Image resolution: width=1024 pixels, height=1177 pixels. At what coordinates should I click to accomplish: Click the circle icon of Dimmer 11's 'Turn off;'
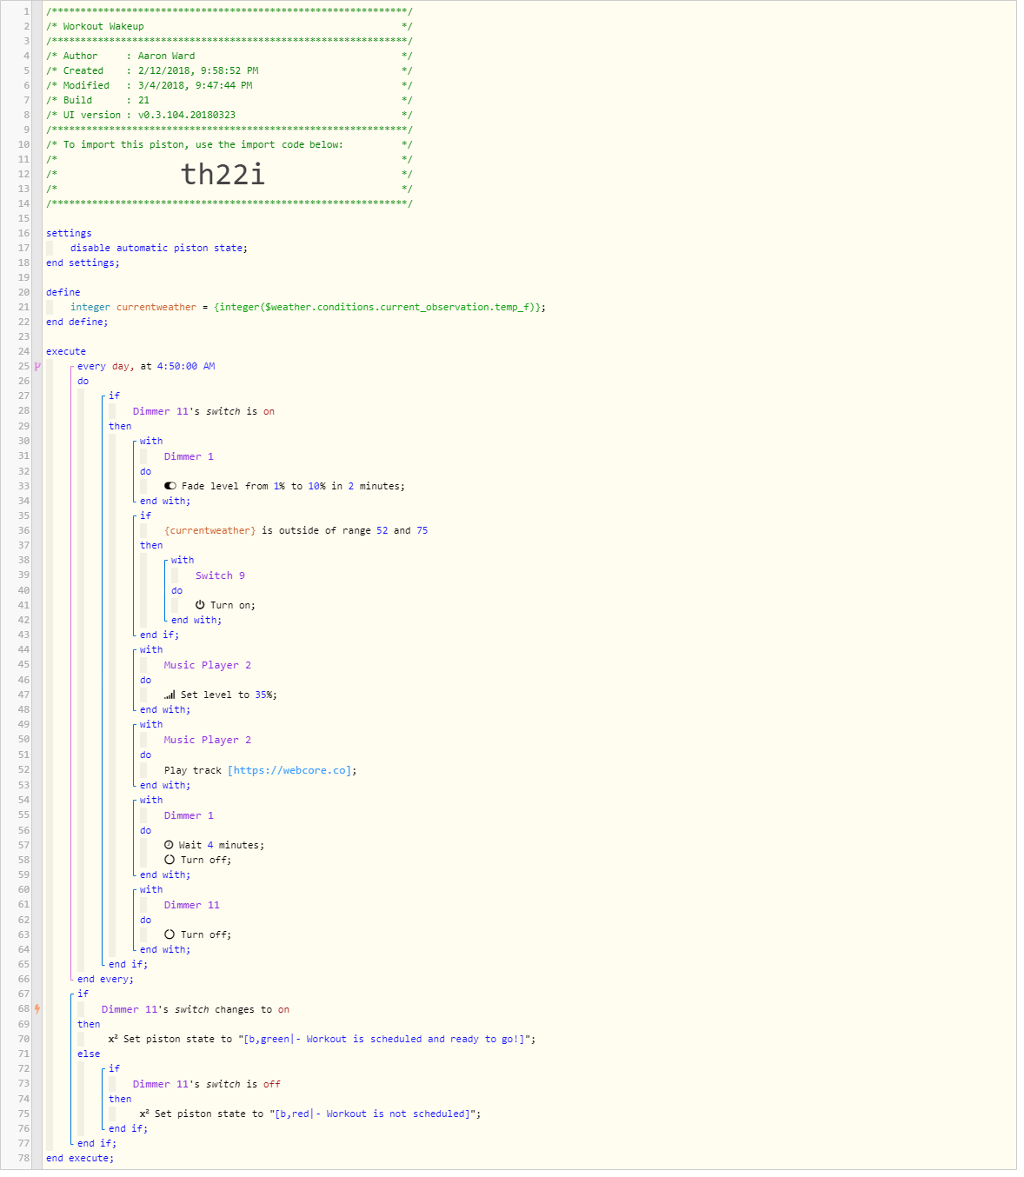(170, 934)
